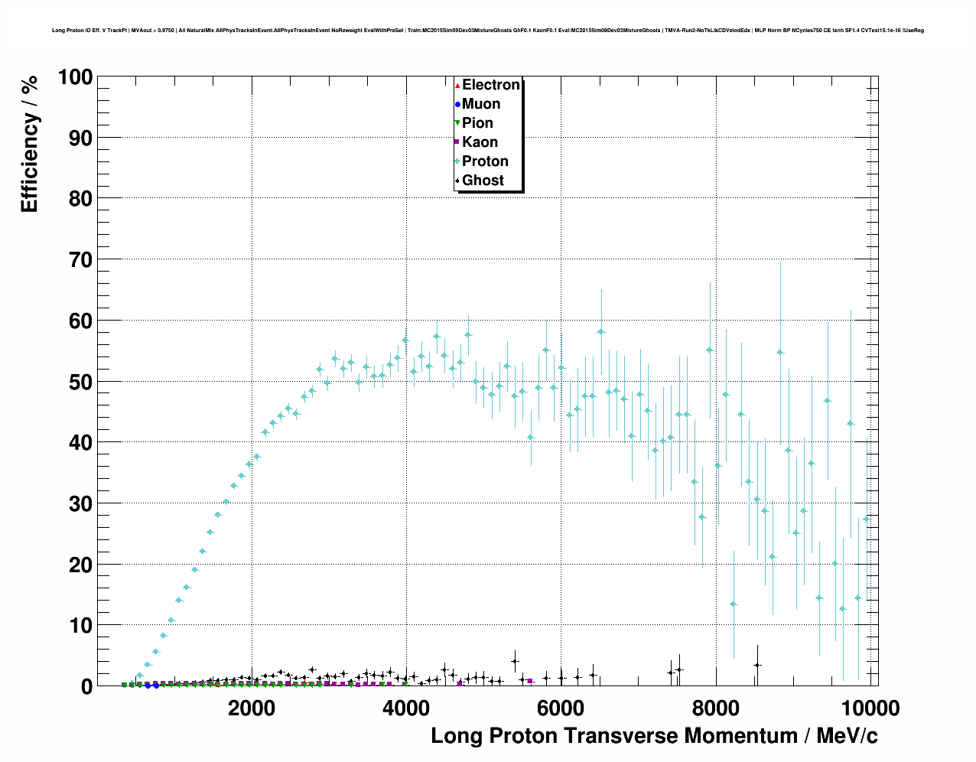Click the small plot title text at top
The width and height of the screenshot is (976, 762).
(488, 31)
